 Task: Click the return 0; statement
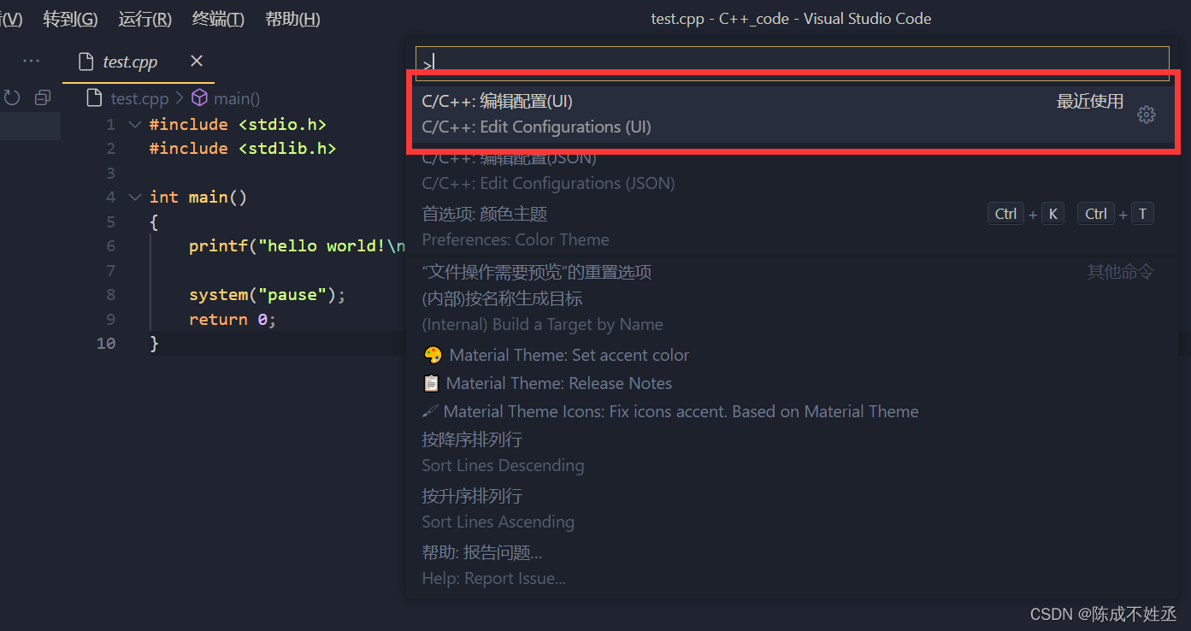[233, 320]
